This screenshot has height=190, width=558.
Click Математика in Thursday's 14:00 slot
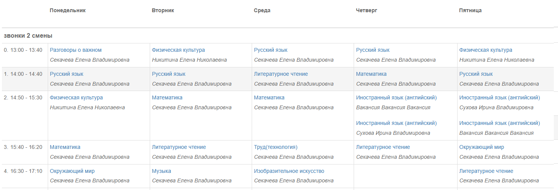(x=371, y=74)
